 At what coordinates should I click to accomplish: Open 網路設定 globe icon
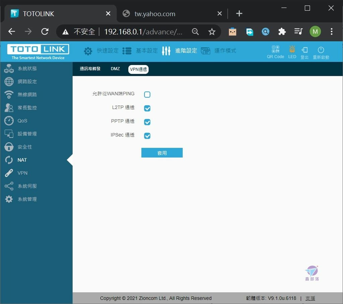point(9,82)
